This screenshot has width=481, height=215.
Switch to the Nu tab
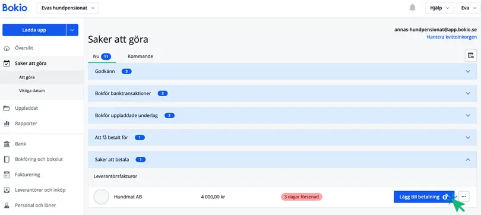coord(102,56)
